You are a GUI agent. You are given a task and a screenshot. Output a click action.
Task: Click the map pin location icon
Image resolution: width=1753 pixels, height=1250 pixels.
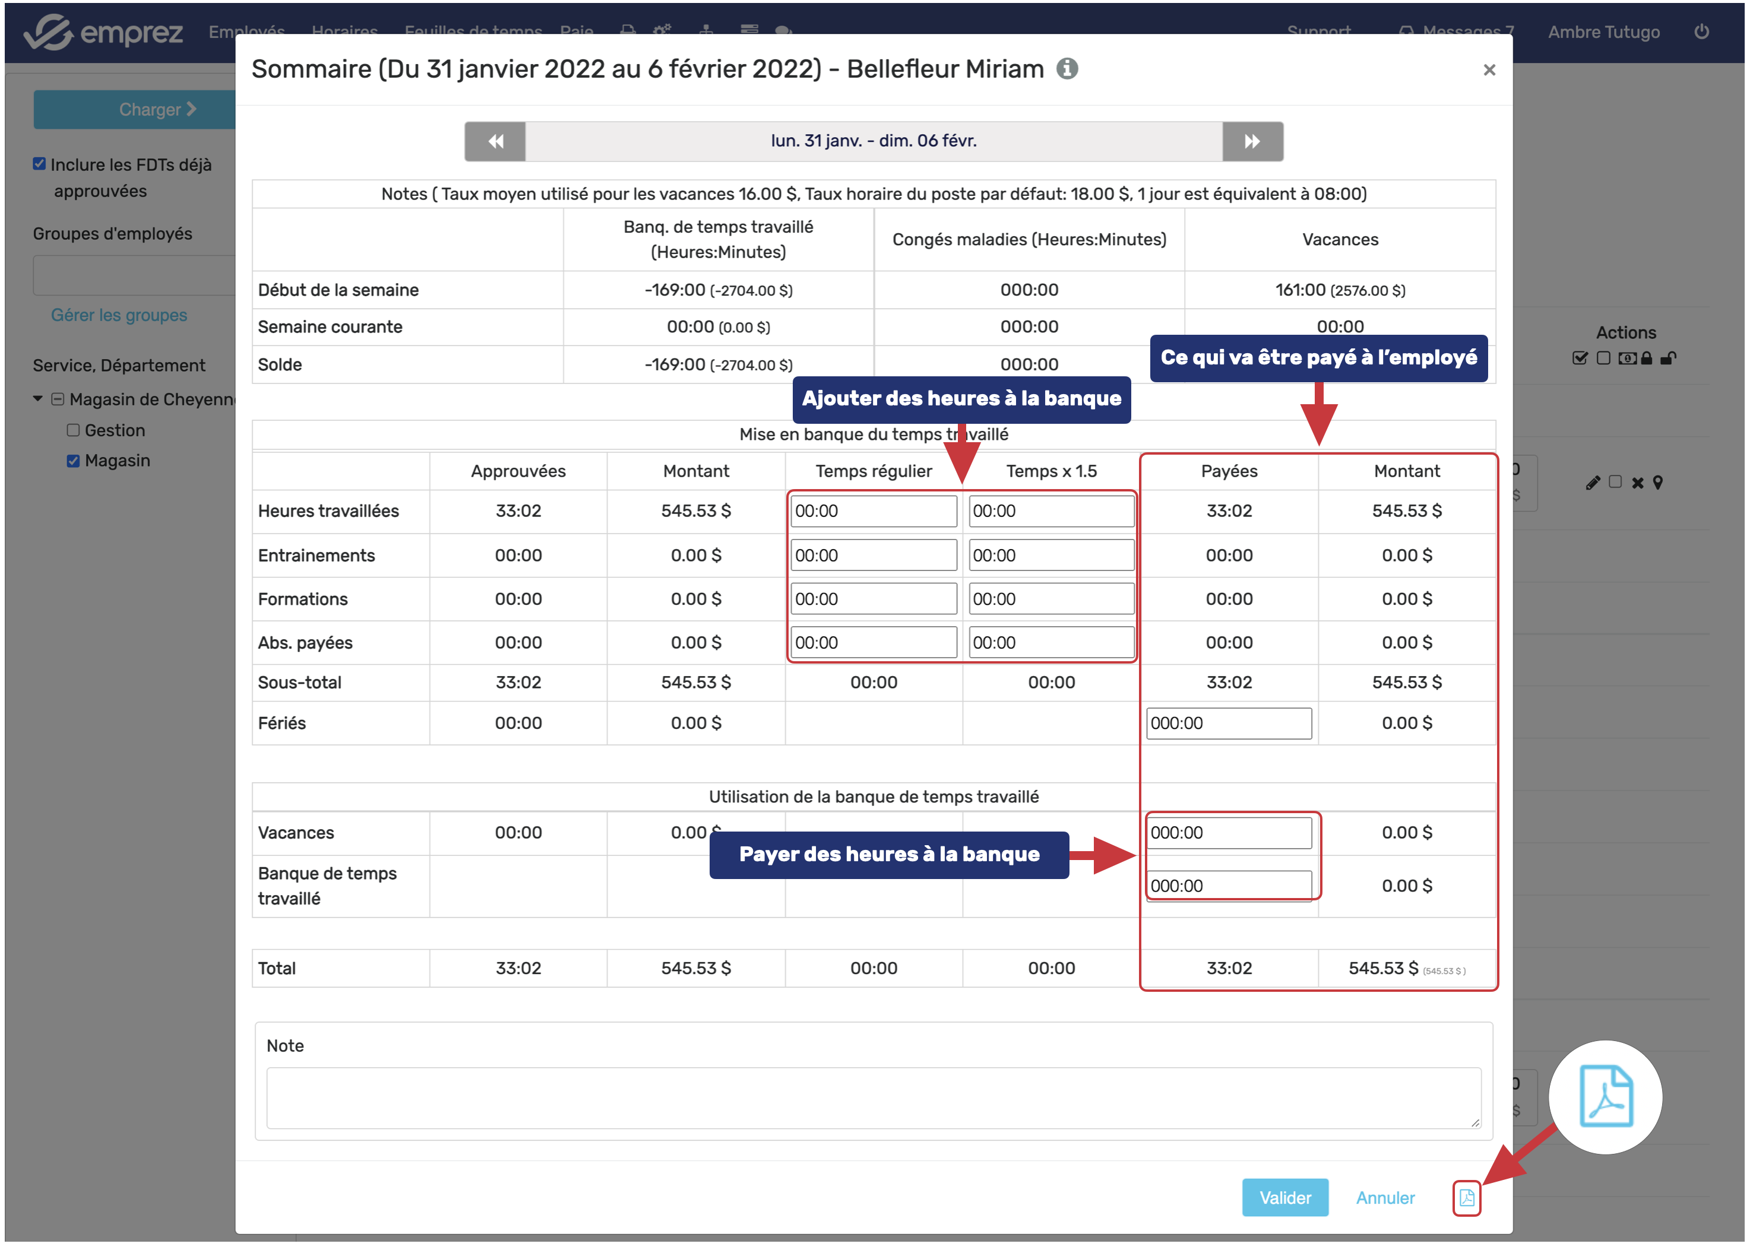[1657, 483]
